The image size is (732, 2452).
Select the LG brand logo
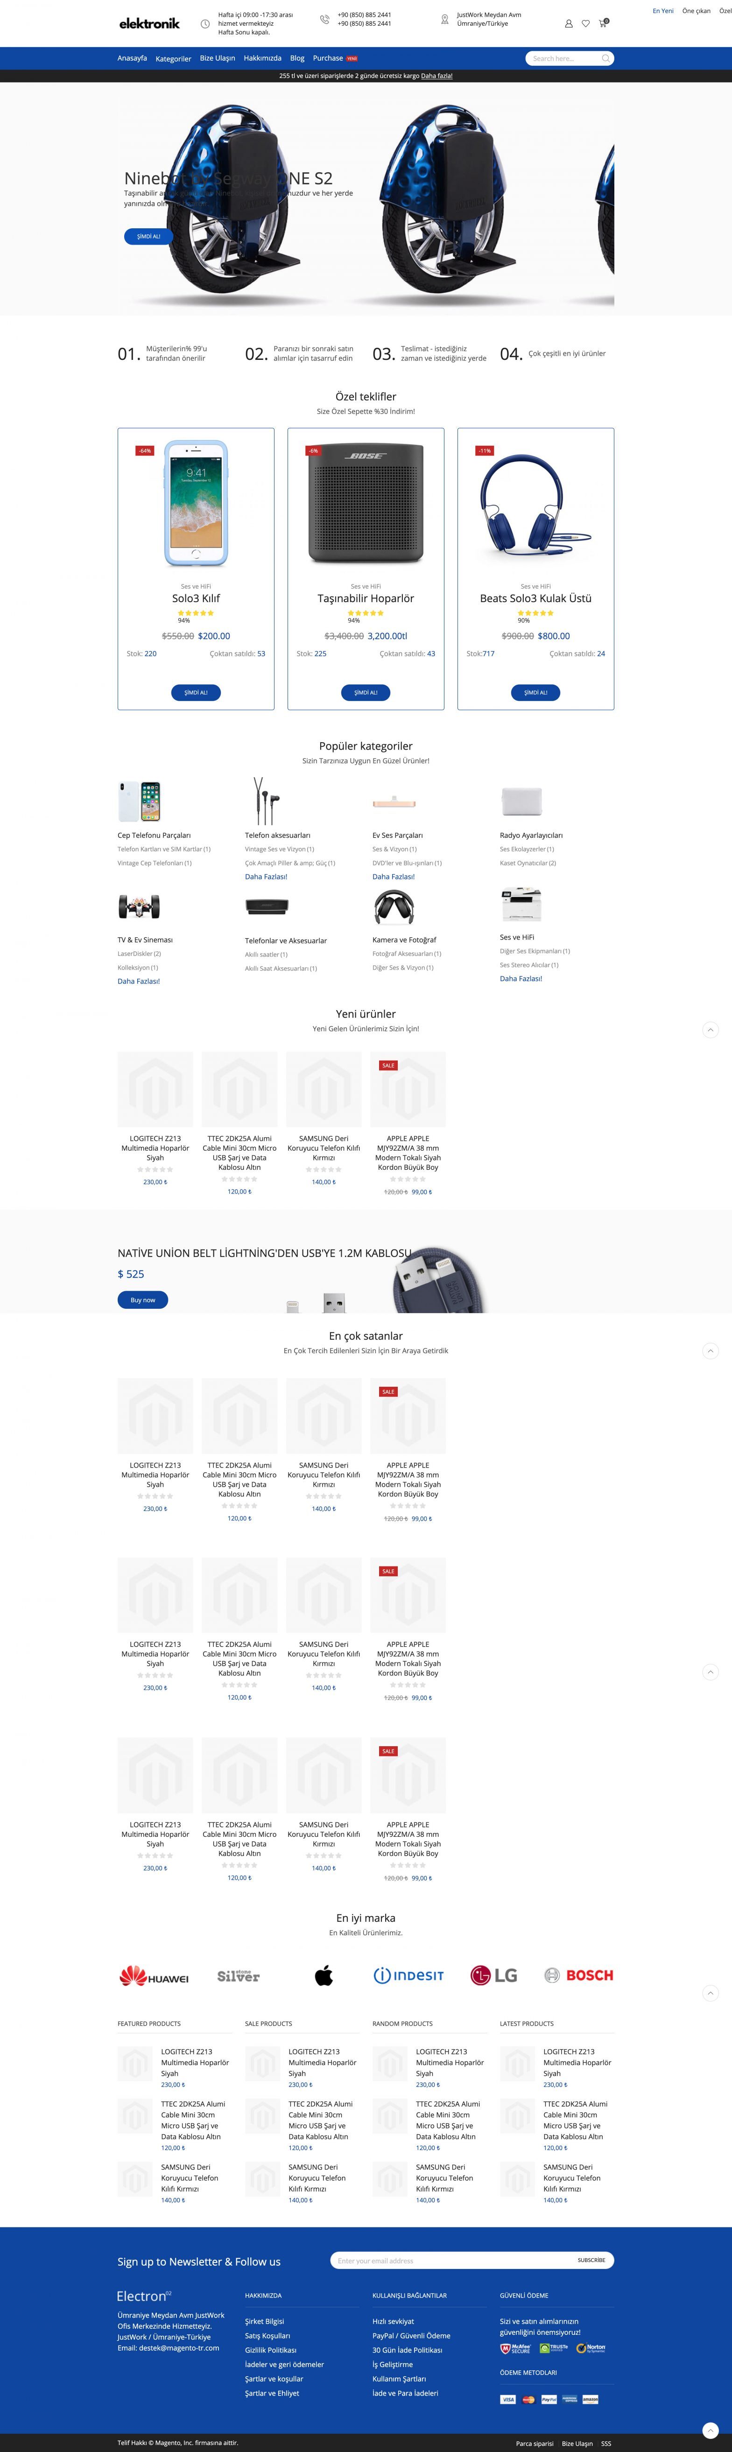(494, 1976)
